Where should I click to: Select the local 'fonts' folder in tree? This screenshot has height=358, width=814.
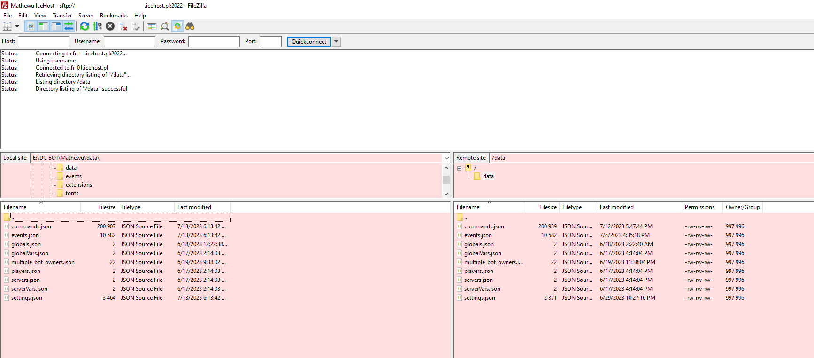pyautogui.click(x=72, y=193)
